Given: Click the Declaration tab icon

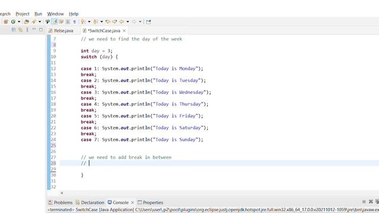Looking at the screenshot, I should click(78, 202).
